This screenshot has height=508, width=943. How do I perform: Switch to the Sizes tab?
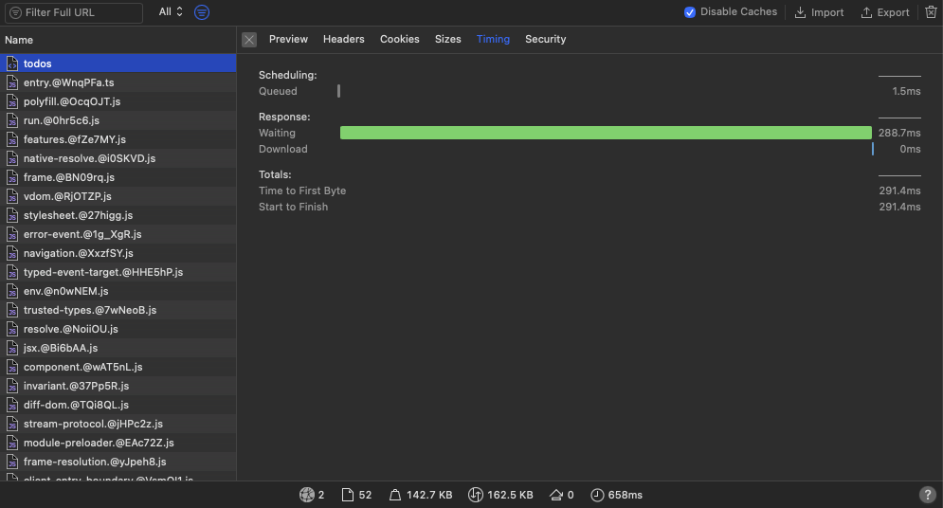[448, 39]
